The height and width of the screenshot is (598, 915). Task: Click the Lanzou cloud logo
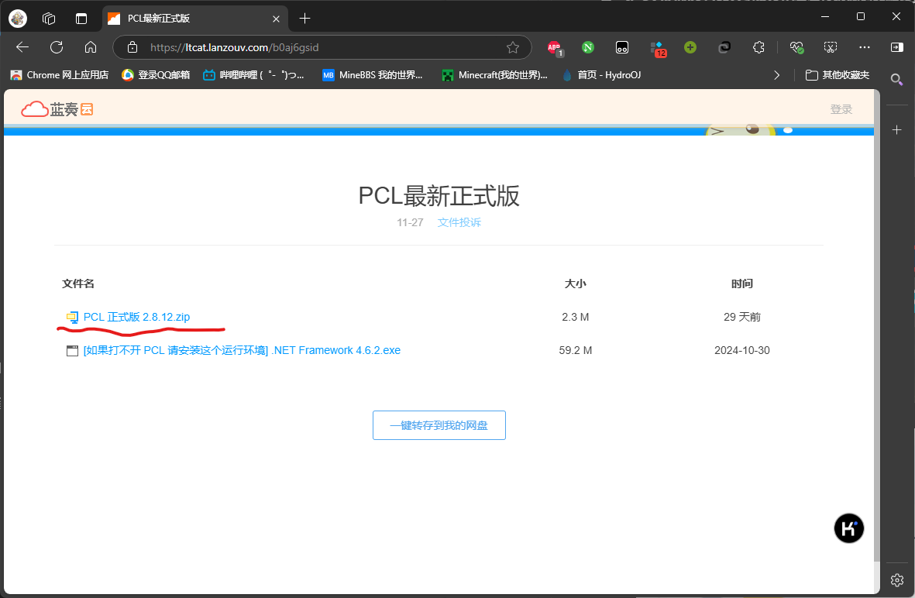point(56,108)
